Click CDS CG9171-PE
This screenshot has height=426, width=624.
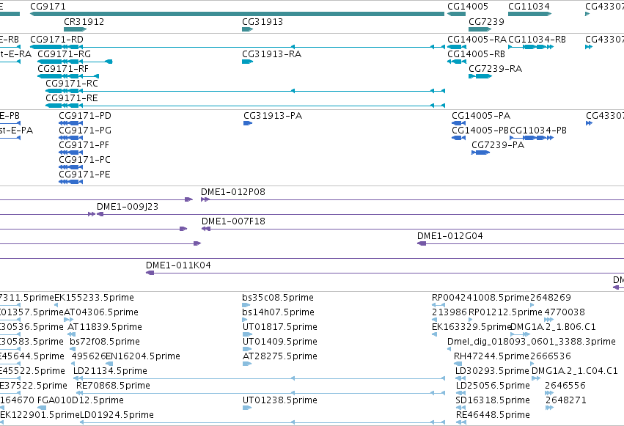click(x=70, y=182)
